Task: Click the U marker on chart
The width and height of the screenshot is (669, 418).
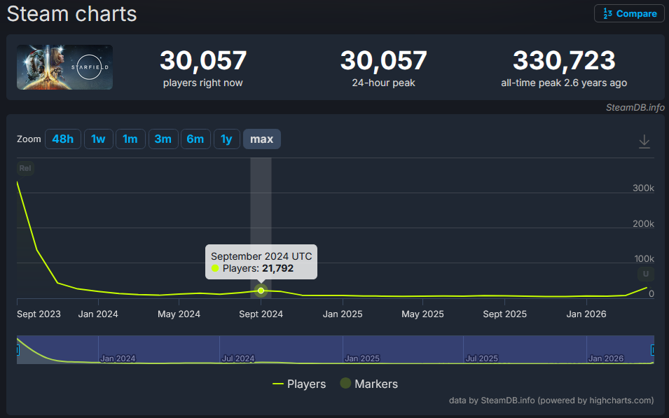Action: 646,274
